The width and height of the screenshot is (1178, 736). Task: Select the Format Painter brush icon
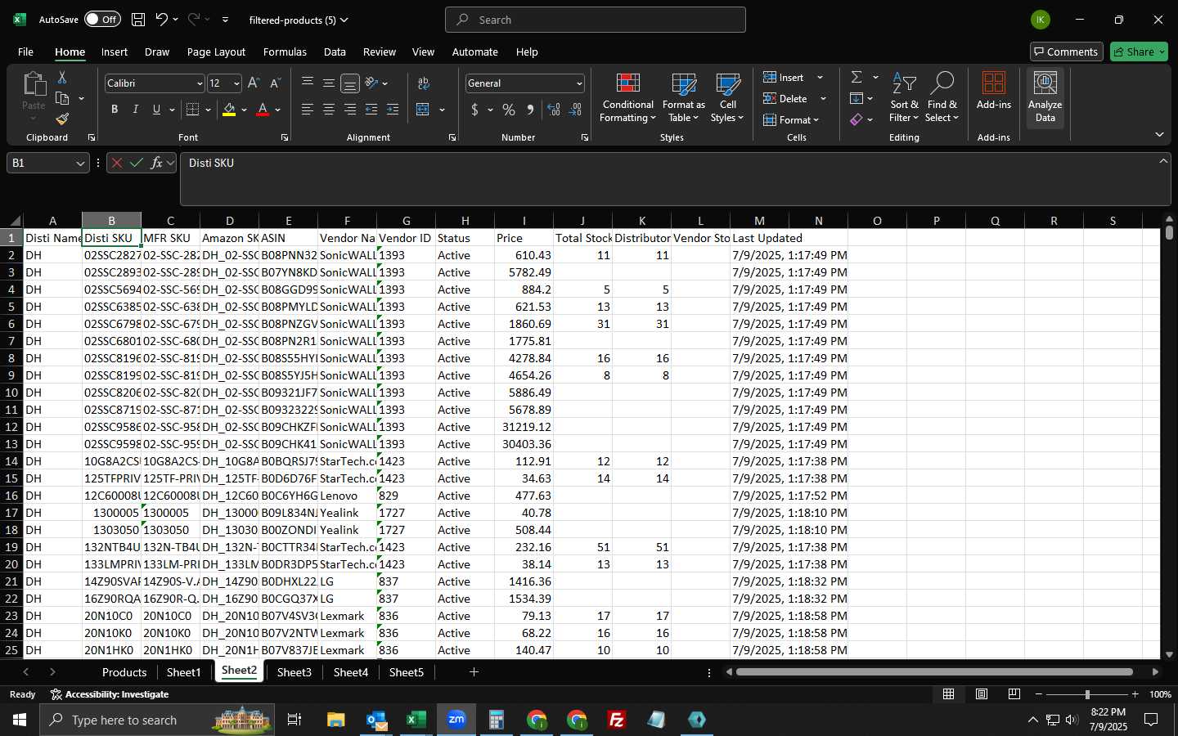click(62, 119)
